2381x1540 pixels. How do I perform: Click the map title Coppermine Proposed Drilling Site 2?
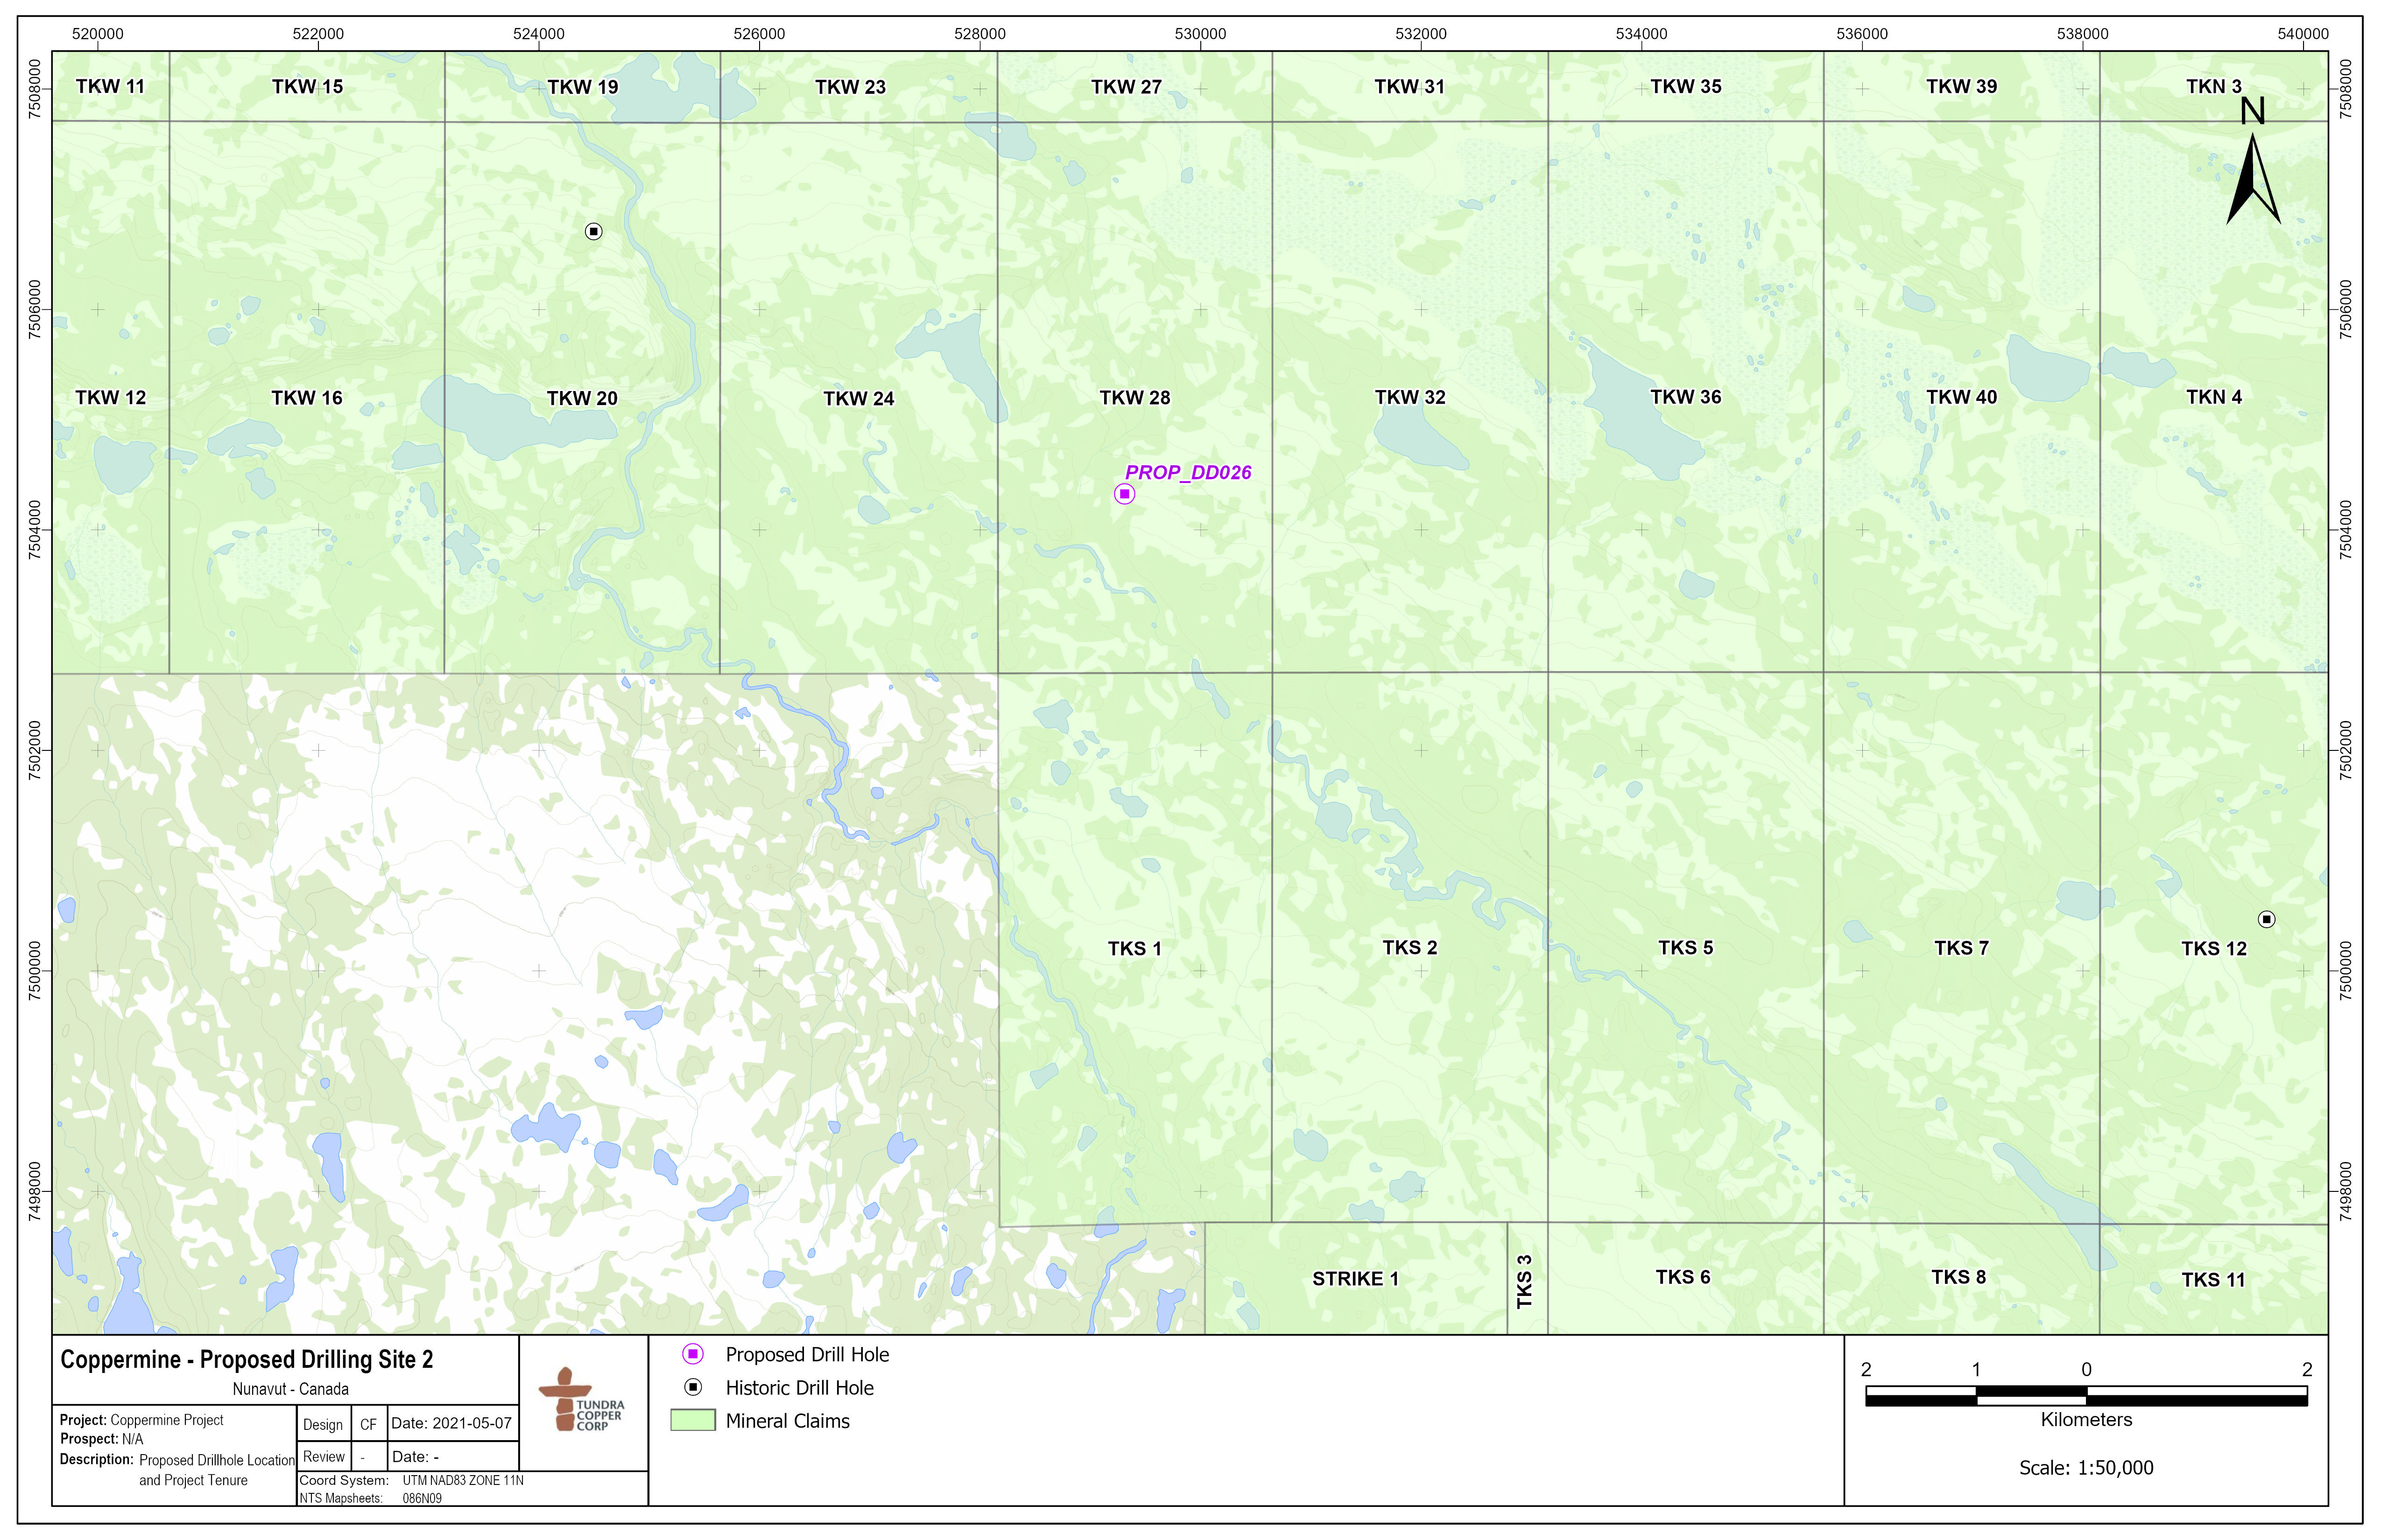247,1360
